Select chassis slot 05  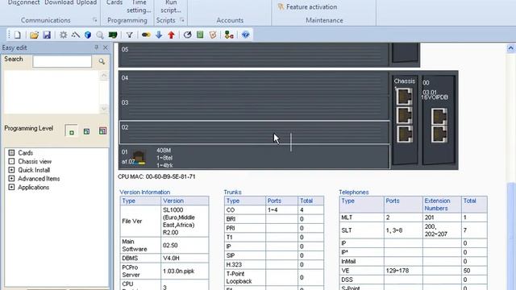click(x=254, y=55)
